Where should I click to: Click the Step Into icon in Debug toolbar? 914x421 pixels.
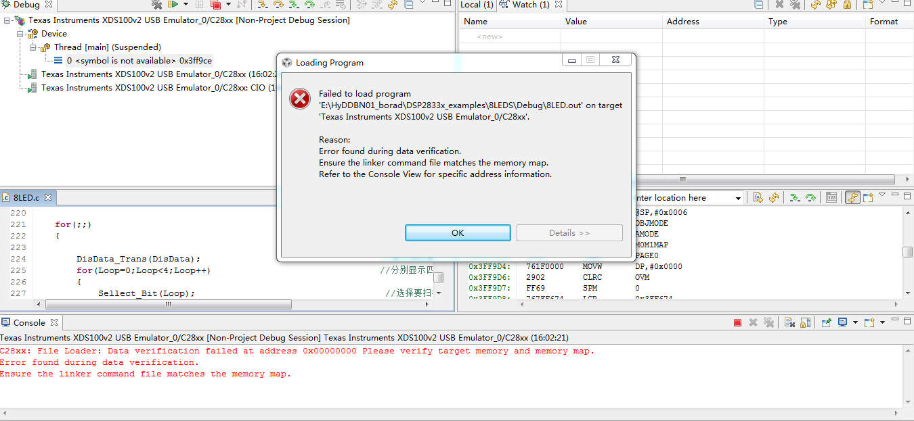(x=263, y=4)
